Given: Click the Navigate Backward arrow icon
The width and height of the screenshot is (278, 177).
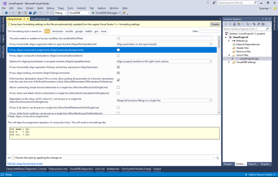Looking at the screenshot, I should [x=6, y=13].
